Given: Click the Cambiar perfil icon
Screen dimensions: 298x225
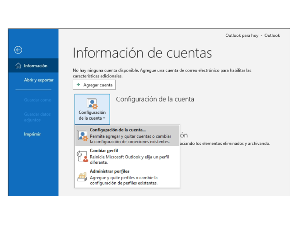Looking at the screenshot, I should point(82,156).
